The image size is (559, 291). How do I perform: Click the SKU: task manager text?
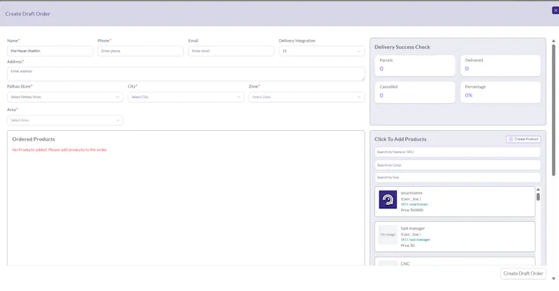(415, 240)
